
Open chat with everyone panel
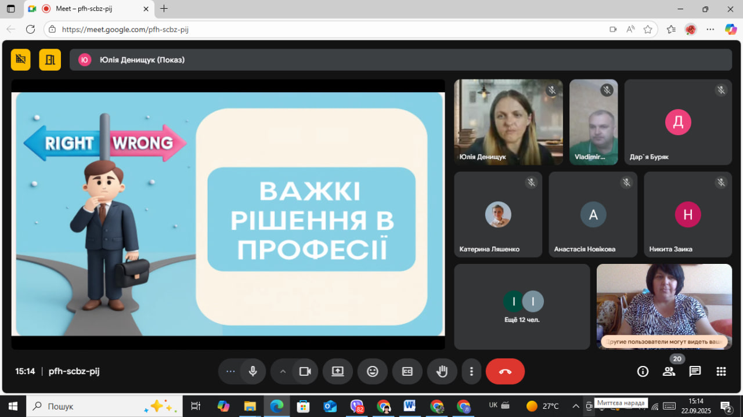695,372
